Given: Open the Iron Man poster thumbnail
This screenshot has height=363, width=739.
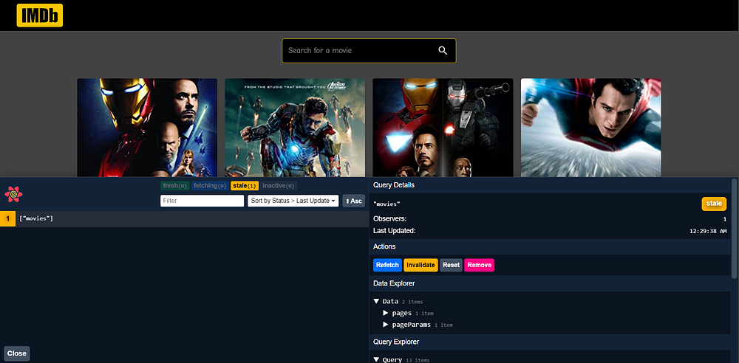Looking at the screenshot, I should pyautogui.click(x=147, y=128).
